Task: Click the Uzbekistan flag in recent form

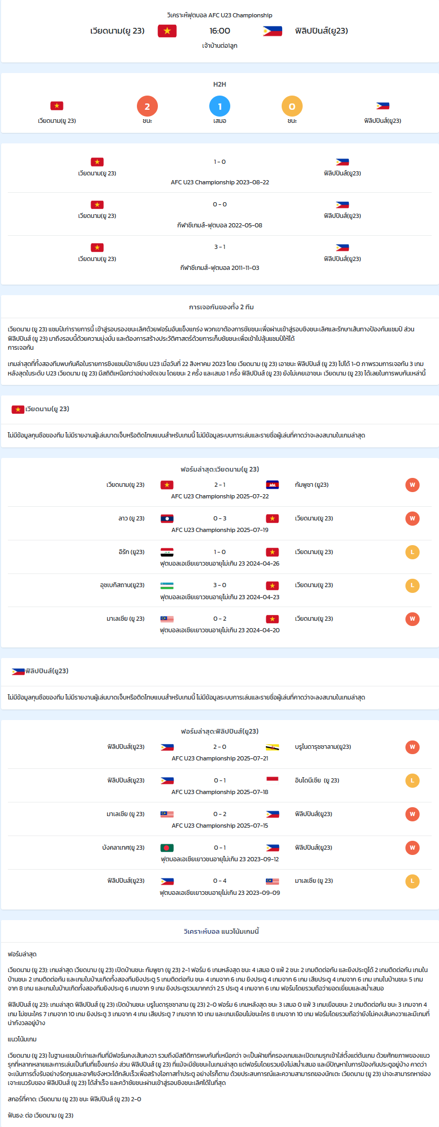Action: [167, 585]
